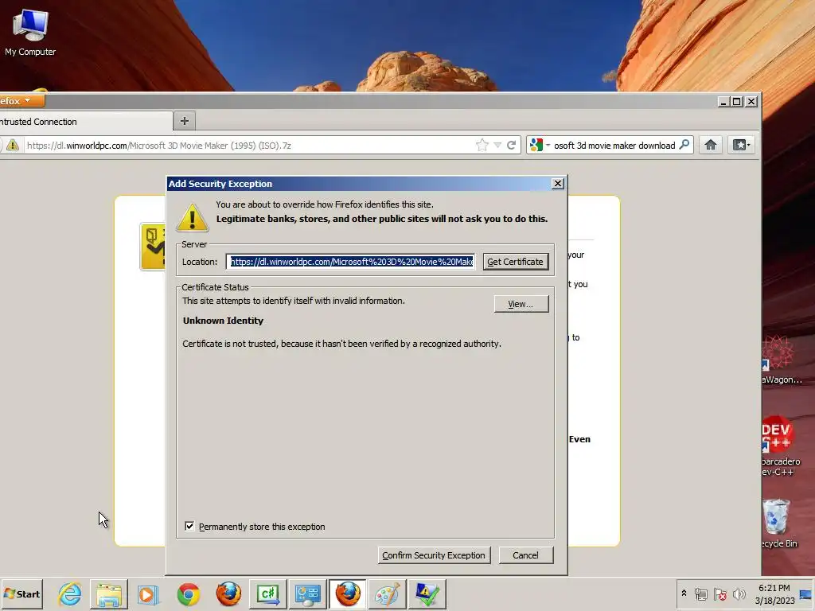Open the Action Center flag icon

[x=719, y=593]
